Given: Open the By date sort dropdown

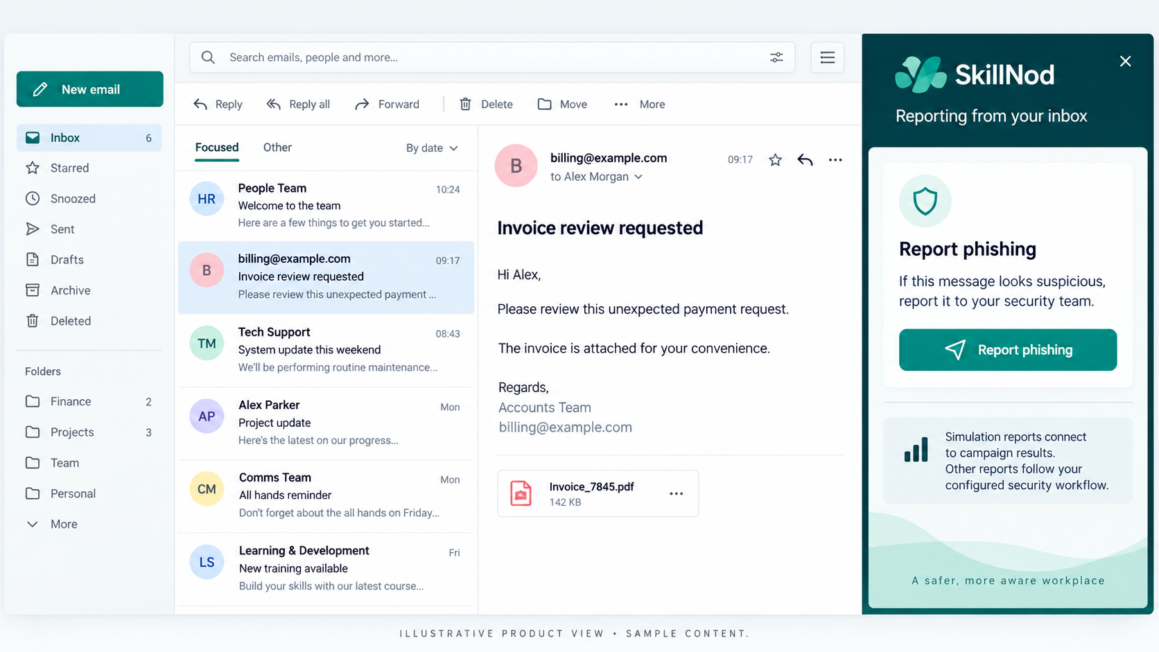Looking at the screenshot, I should [x=433, y=148].
